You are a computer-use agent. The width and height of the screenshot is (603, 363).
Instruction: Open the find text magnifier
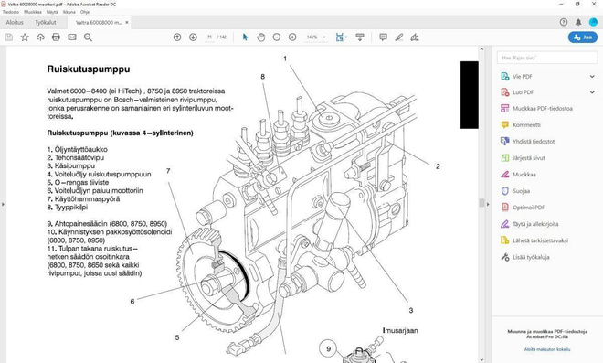tap(88, 37)
